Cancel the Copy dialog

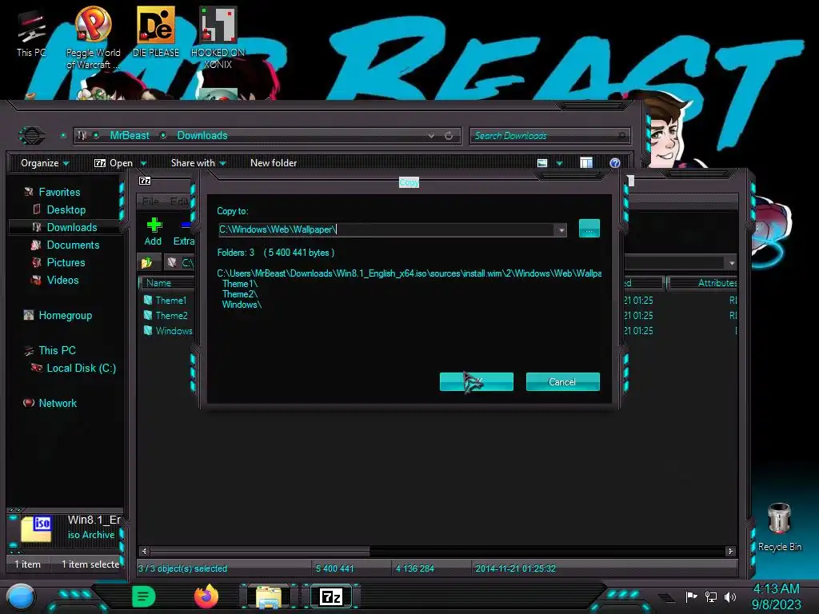(562, 381)
